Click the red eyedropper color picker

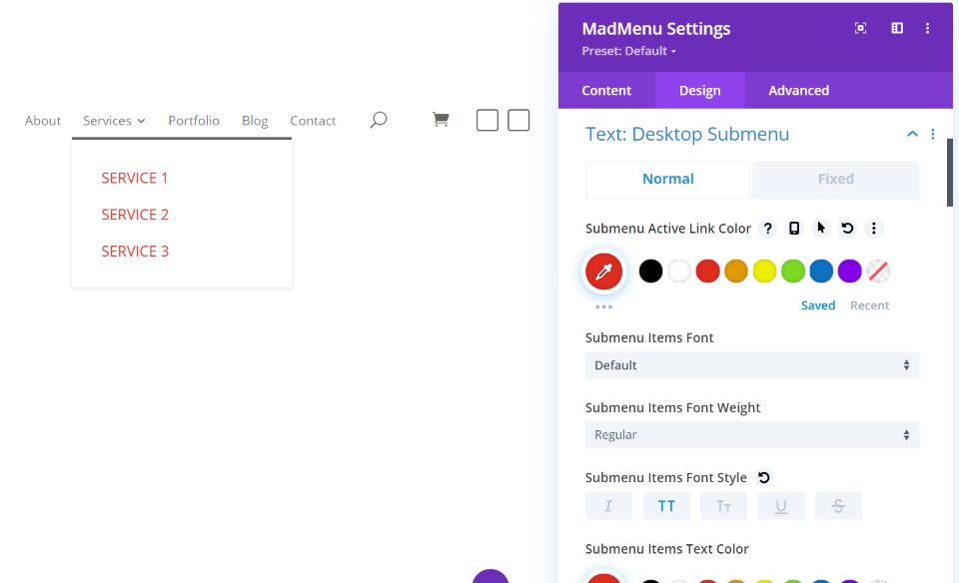[603, 272]
